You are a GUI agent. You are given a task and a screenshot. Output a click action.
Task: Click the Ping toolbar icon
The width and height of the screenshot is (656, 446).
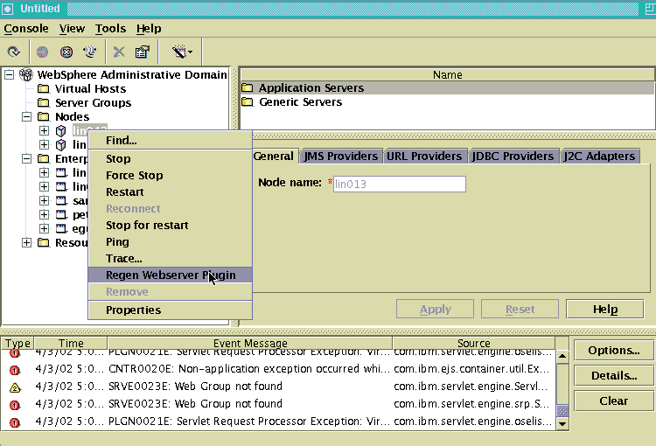click(89, 52)
